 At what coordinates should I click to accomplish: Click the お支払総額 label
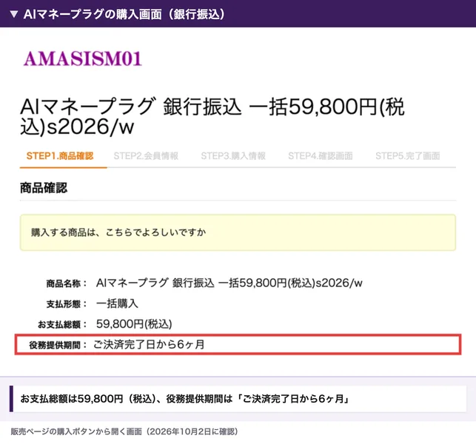62,324
